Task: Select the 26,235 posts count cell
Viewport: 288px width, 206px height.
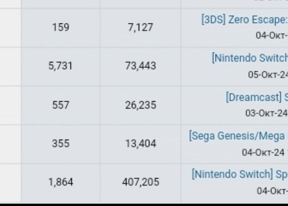Action: (x=140, y=105)
